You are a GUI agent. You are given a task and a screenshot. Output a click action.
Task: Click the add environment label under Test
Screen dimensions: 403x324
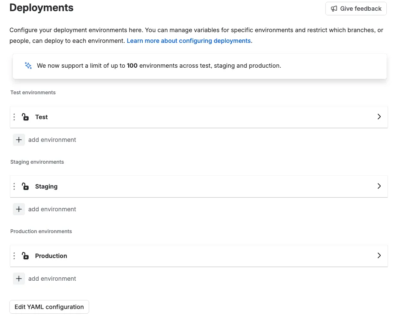[x=52, y=140]
